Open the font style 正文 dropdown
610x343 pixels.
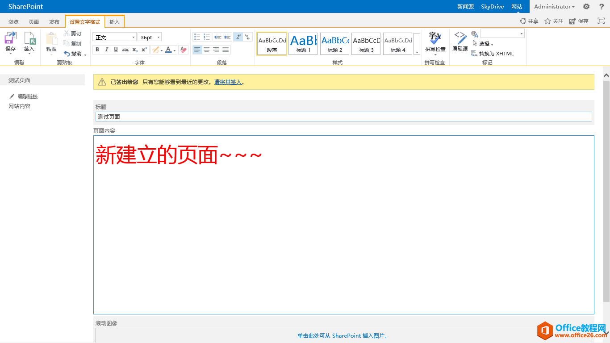tap(133, 37)
